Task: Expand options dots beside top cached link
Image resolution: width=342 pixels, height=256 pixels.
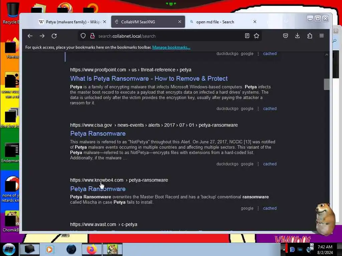Action: (258, 54)
